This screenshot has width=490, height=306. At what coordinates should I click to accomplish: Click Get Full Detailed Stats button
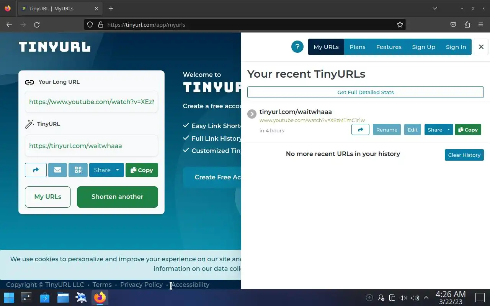click(x=366, y=92)
